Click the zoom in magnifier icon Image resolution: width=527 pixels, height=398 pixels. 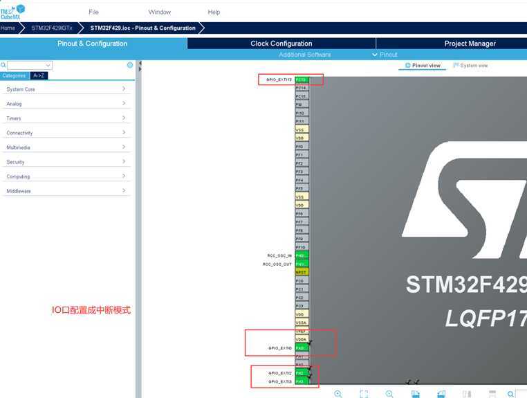pos(338,394)
